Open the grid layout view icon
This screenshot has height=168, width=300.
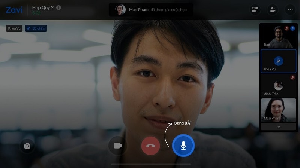pos(255,10)
